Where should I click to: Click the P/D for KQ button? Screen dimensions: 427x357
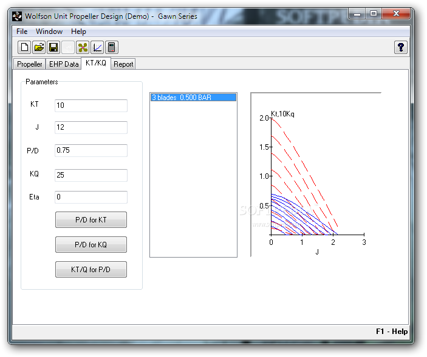pos(91,244)
